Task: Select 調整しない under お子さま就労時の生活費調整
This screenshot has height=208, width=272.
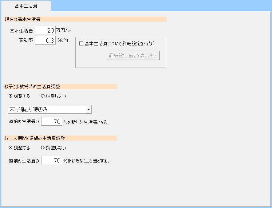Action: coord(43,96)
